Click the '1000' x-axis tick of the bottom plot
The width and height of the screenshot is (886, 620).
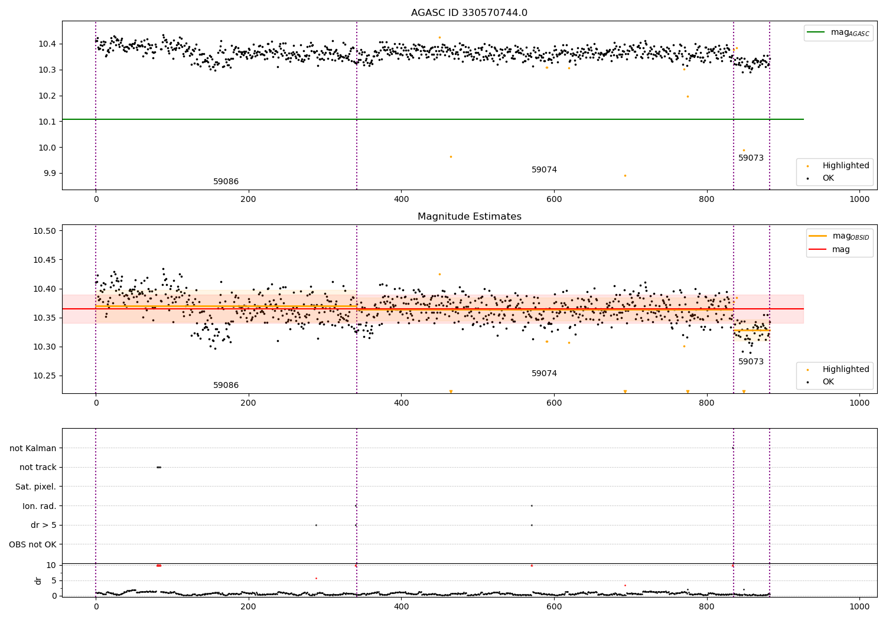859,607
